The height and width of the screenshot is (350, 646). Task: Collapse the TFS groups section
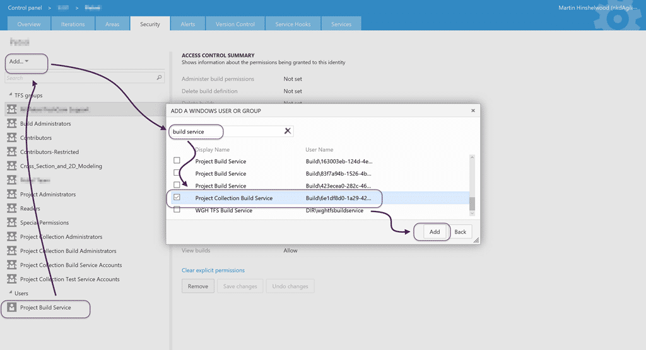(10, 94)
